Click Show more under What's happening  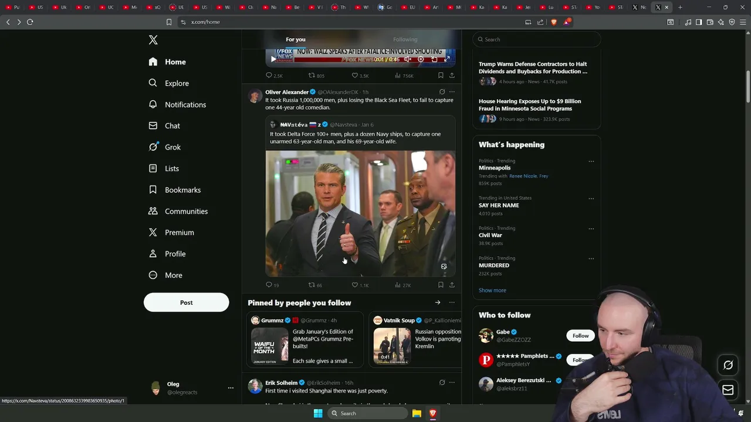tap(492, 290)
